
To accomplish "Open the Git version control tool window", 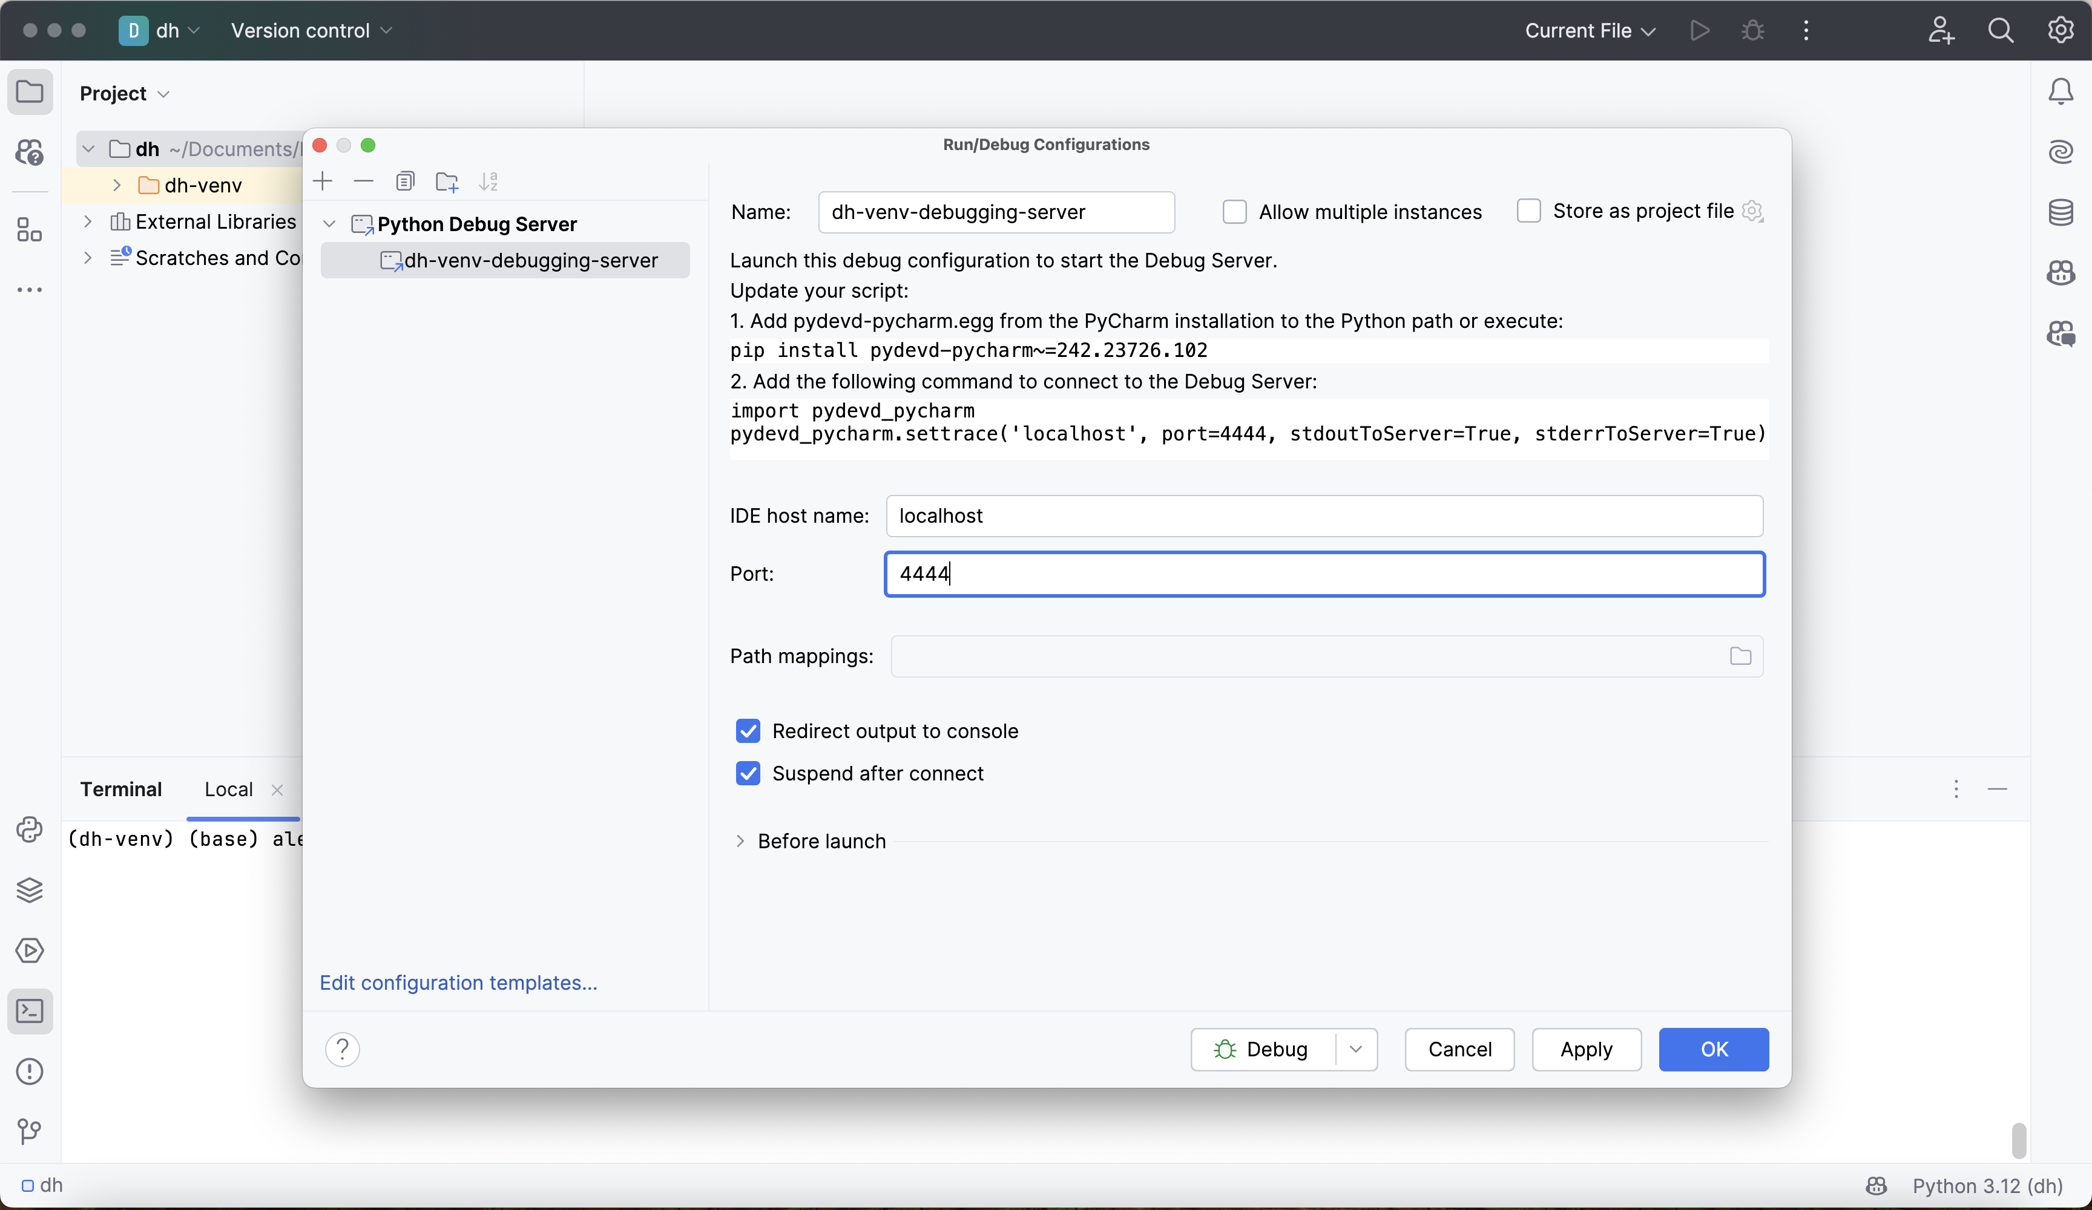I will click(30, 1131).
